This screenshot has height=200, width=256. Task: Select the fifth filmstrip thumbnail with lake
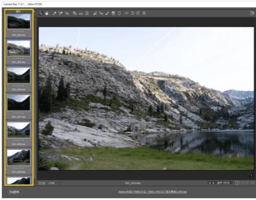[x=19, y=130]
